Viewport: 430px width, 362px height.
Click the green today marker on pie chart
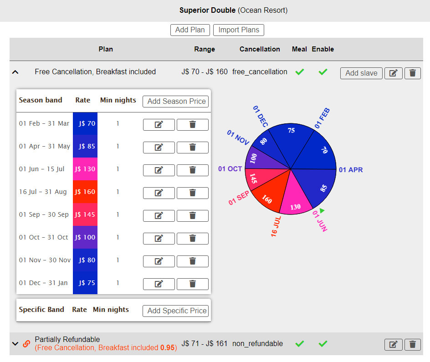(322, 210)
